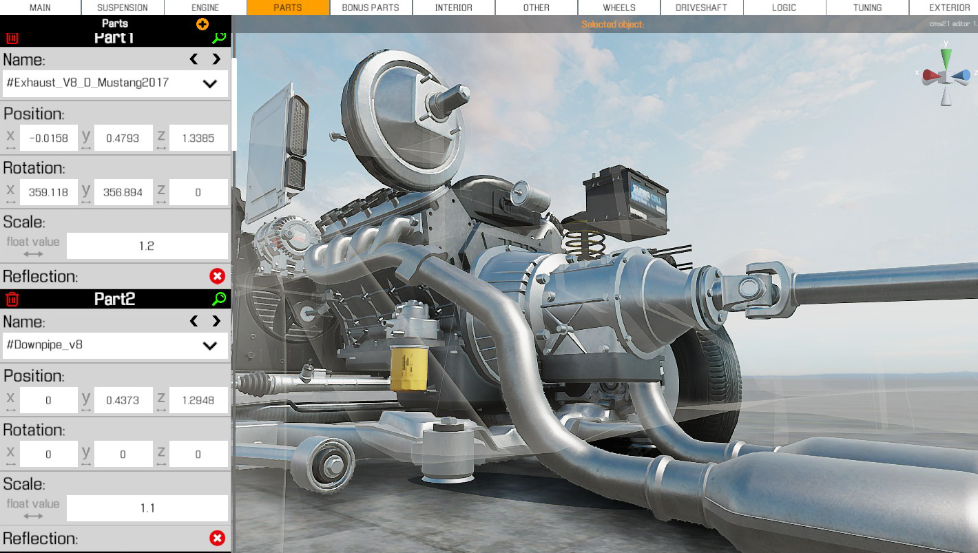
Task: Click Part2 scale value field 1.1
Action: (147, 508)
